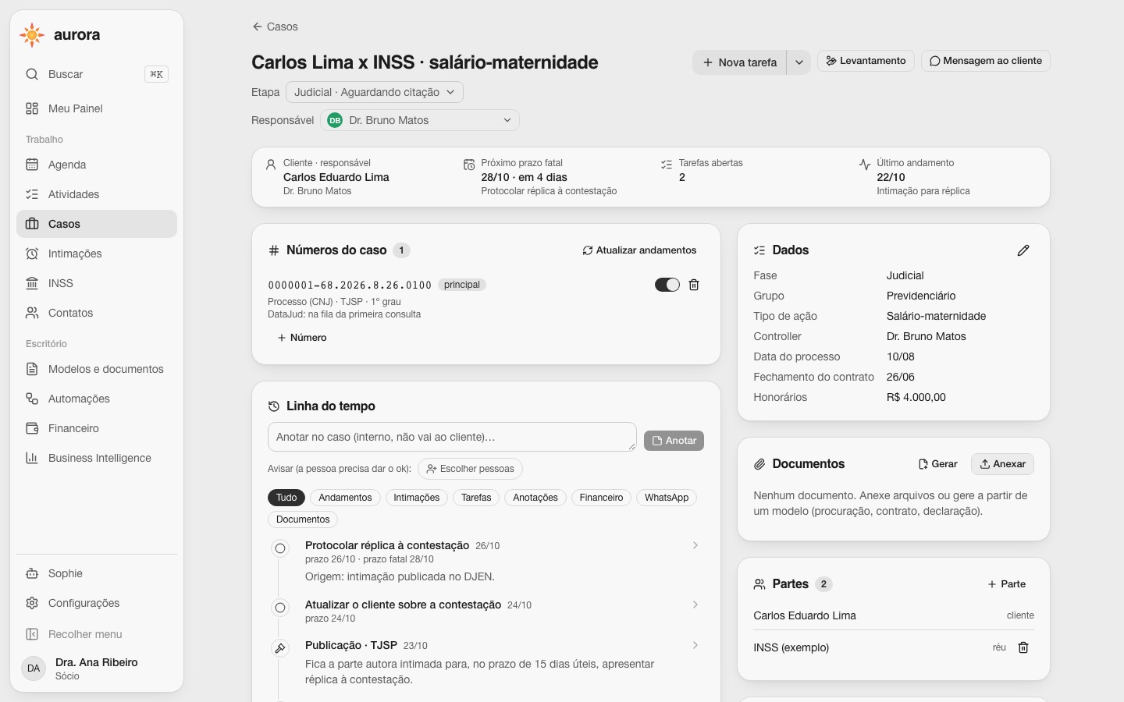
Task: Edit the Dados panel with pencil icon
Action: [x=1023, y=250]
